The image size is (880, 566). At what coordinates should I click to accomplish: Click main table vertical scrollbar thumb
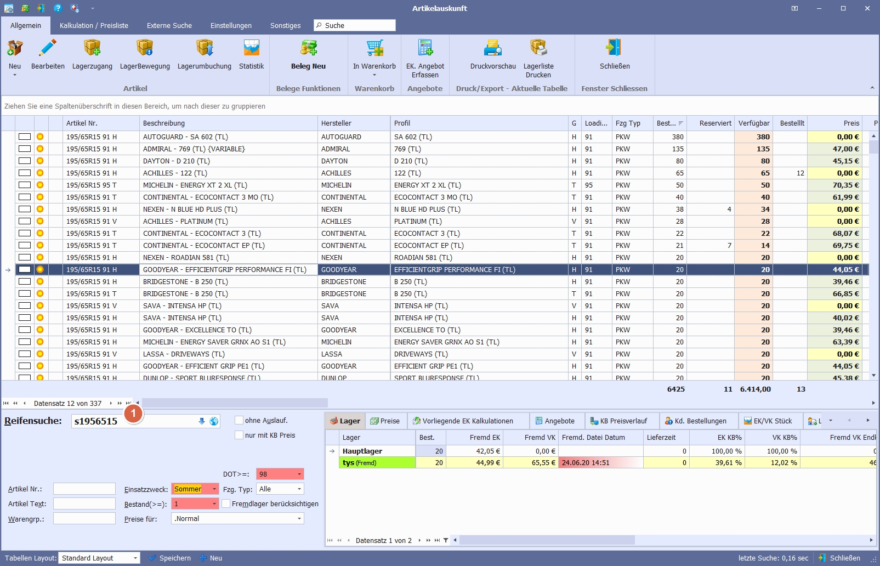(873, 147)
